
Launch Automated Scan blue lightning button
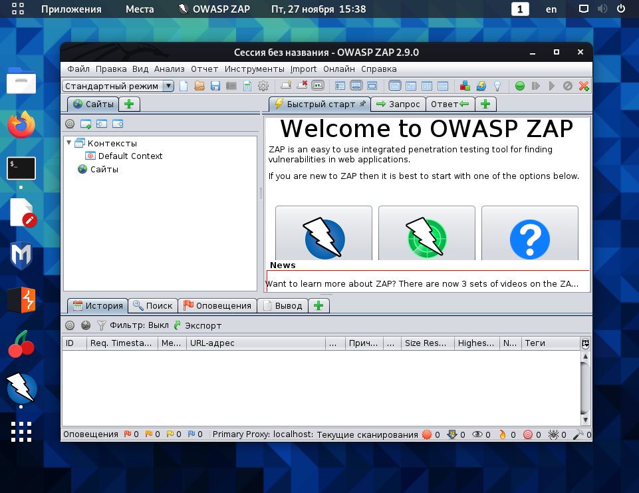pos(324,233)
